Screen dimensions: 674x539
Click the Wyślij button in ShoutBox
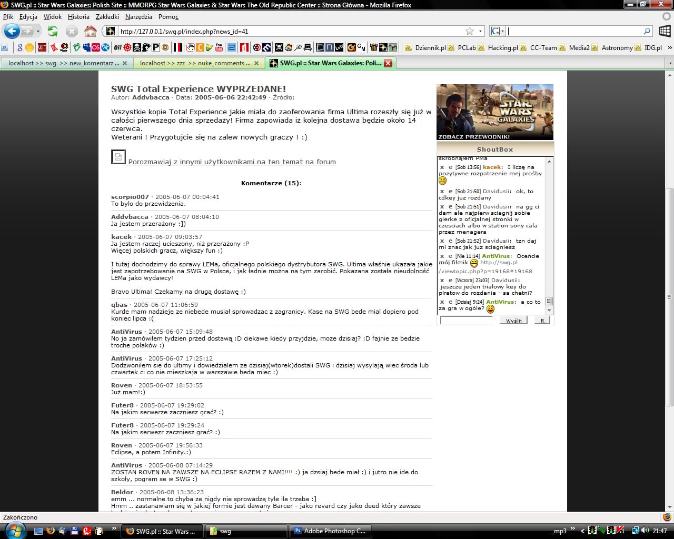pos(513,321)
